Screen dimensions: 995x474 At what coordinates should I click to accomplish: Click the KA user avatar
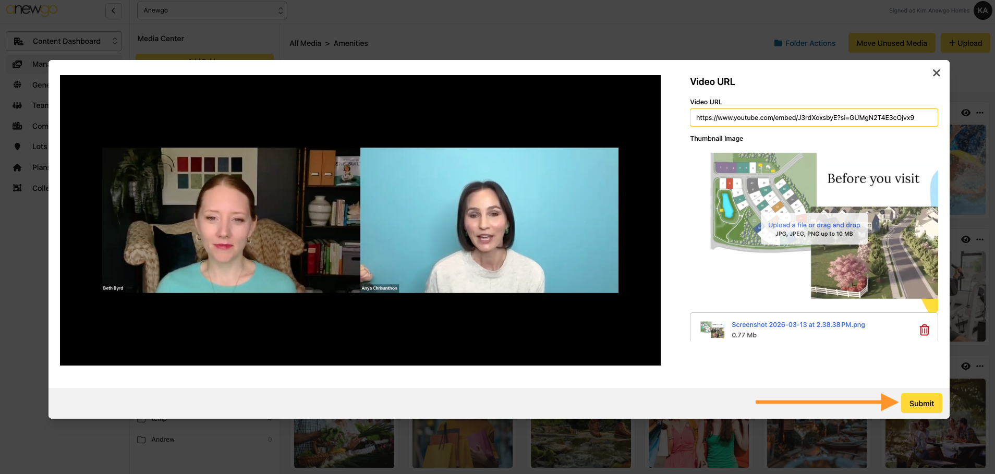(982, 10)
